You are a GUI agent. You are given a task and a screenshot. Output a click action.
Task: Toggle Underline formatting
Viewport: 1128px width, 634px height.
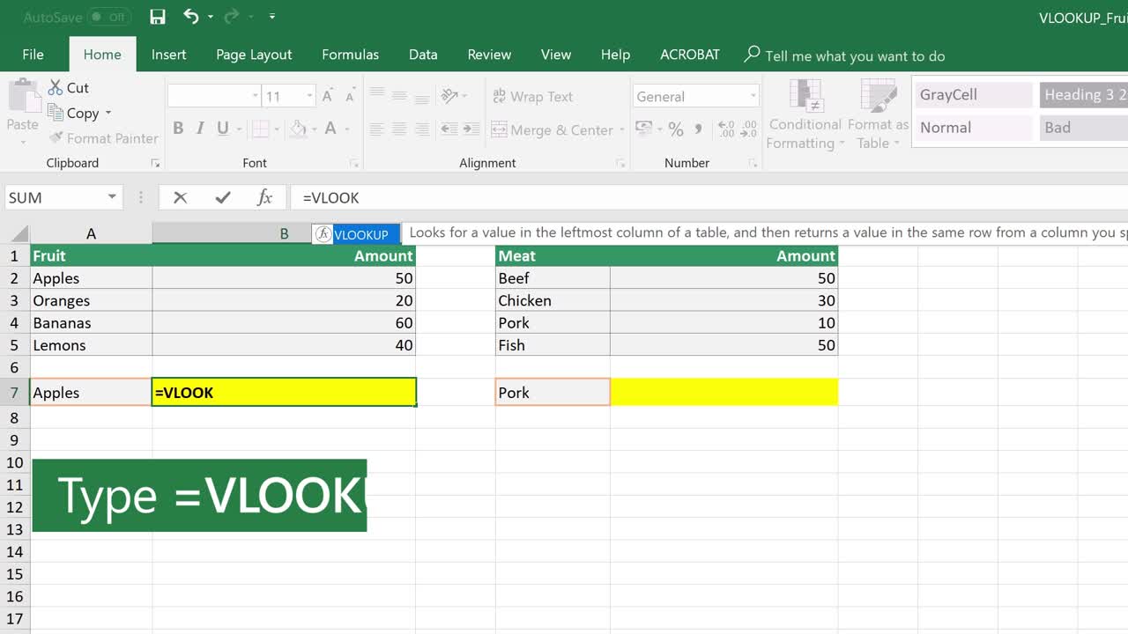(222, 129)
